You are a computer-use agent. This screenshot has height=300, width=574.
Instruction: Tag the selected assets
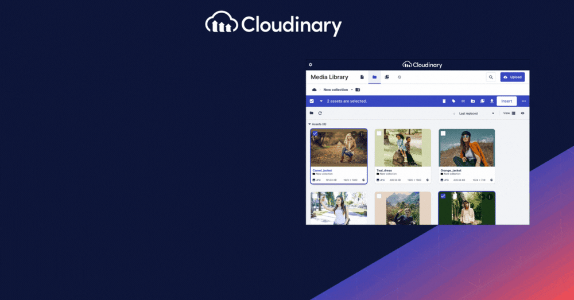pos(453,101)
